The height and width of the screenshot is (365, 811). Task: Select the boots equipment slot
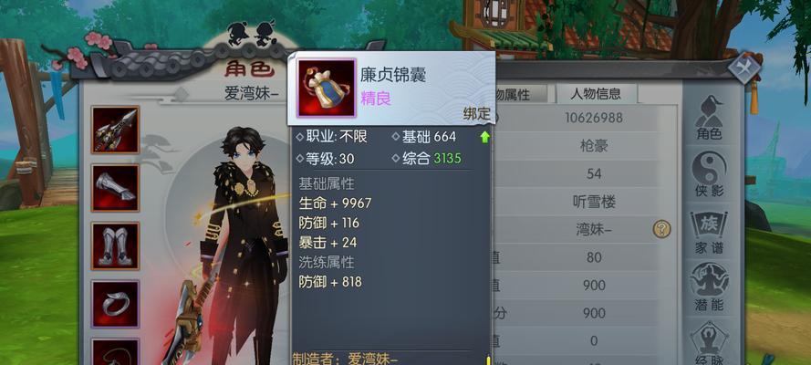115,246
